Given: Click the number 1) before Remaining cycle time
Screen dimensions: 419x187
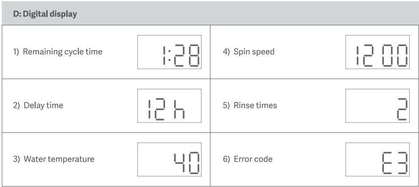Looking at the screenshot, I should tap(16, 52).
